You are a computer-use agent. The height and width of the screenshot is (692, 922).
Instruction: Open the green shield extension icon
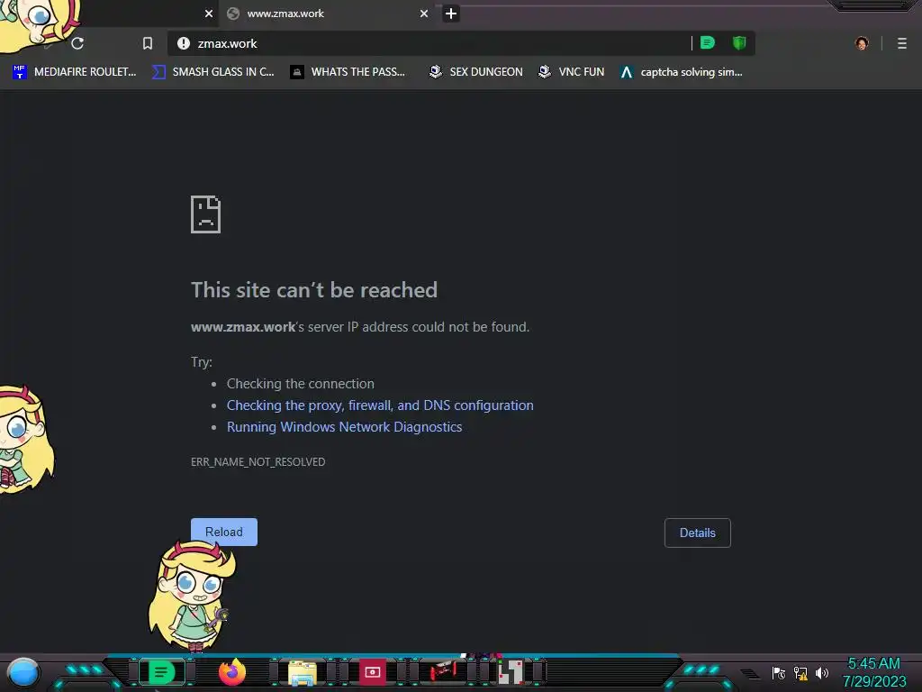(x=739, y=43)
